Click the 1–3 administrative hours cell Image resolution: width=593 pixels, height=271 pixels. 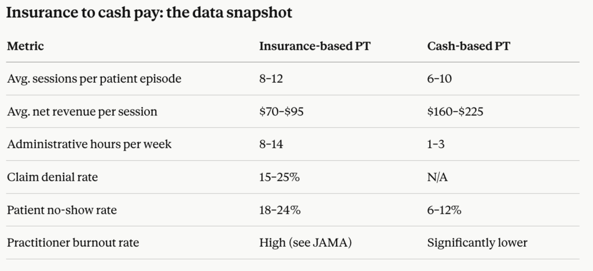436,144
